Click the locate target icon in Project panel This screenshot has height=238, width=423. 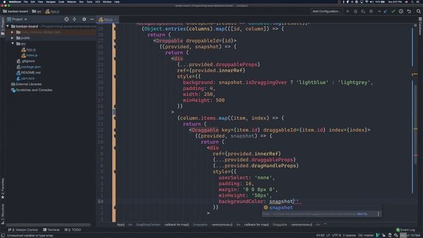(66, 19)
